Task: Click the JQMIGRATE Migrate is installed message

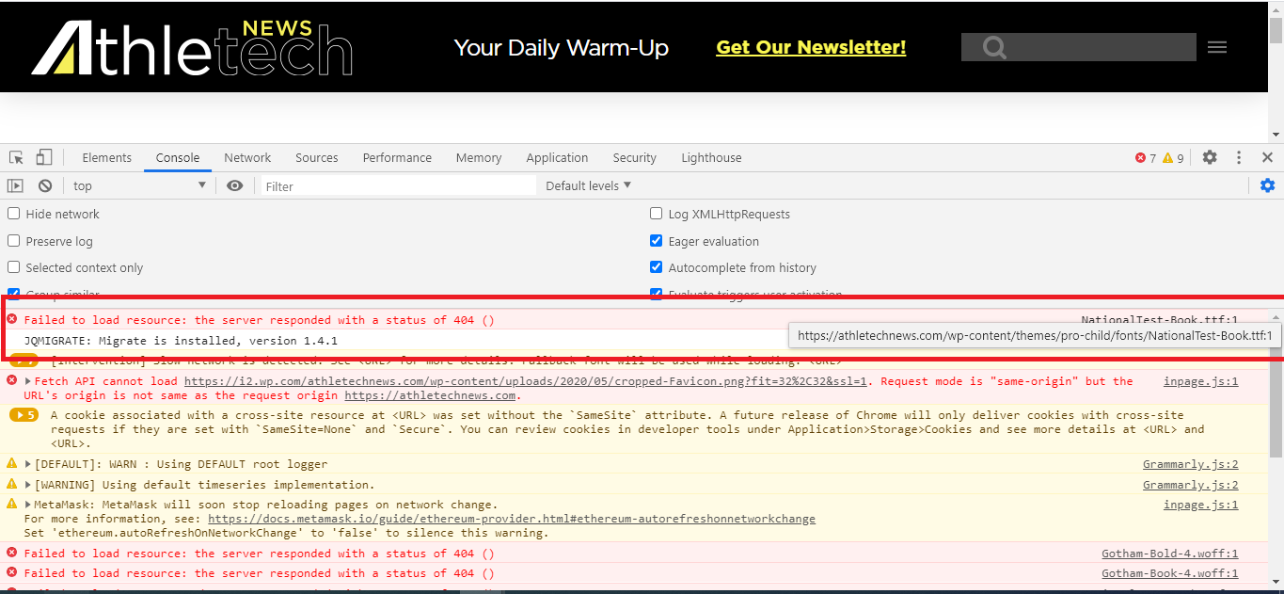Action: tap(181, 341)
